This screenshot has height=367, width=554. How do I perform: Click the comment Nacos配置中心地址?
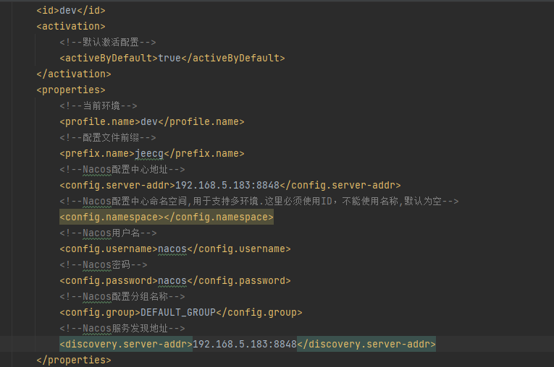pos(122,170)
